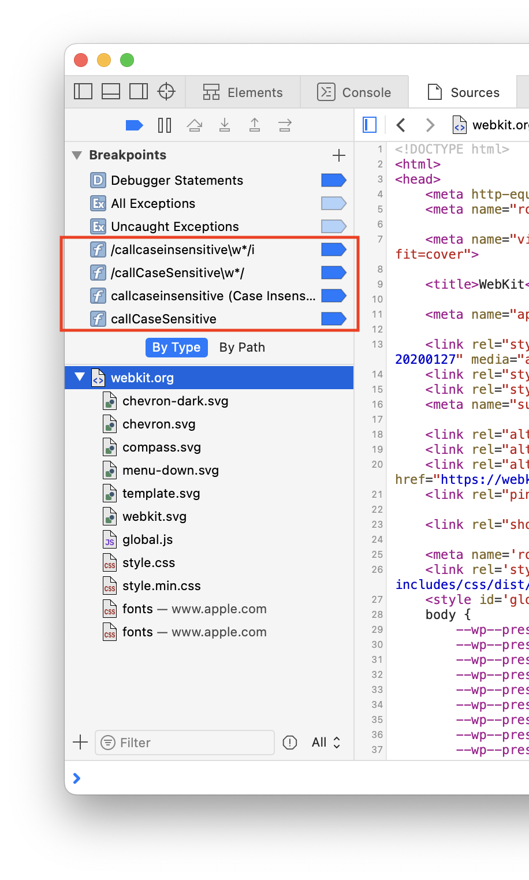Switch to the Console tab
529x880 pixels.
coord(354,92)
